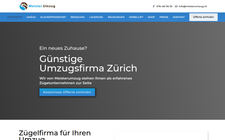
Task: Click the envelope email icon
Action: coord(176,6)
